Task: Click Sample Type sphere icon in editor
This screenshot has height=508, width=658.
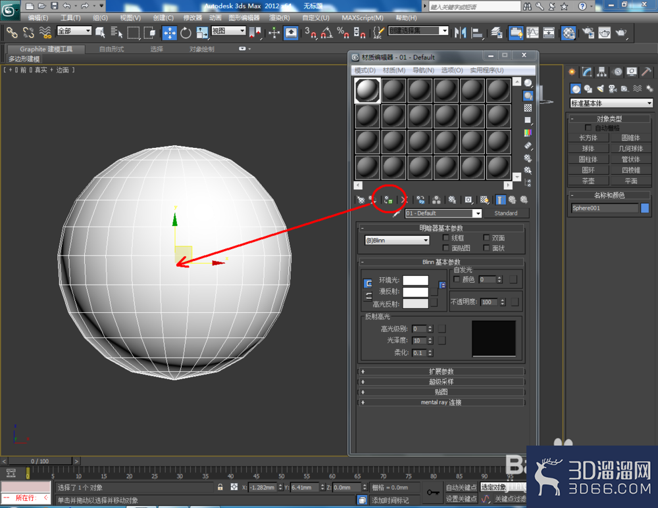Action: click(528, 83)
